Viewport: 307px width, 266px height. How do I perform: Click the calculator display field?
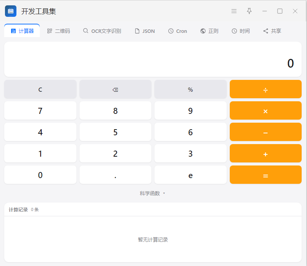[x=153, y=59]
